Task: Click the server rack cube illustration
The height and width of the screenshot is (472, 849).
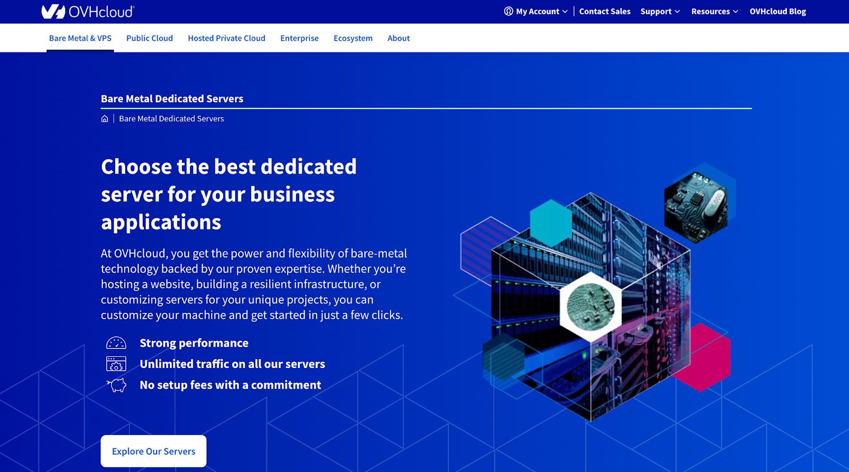Action: coord(591,307)
